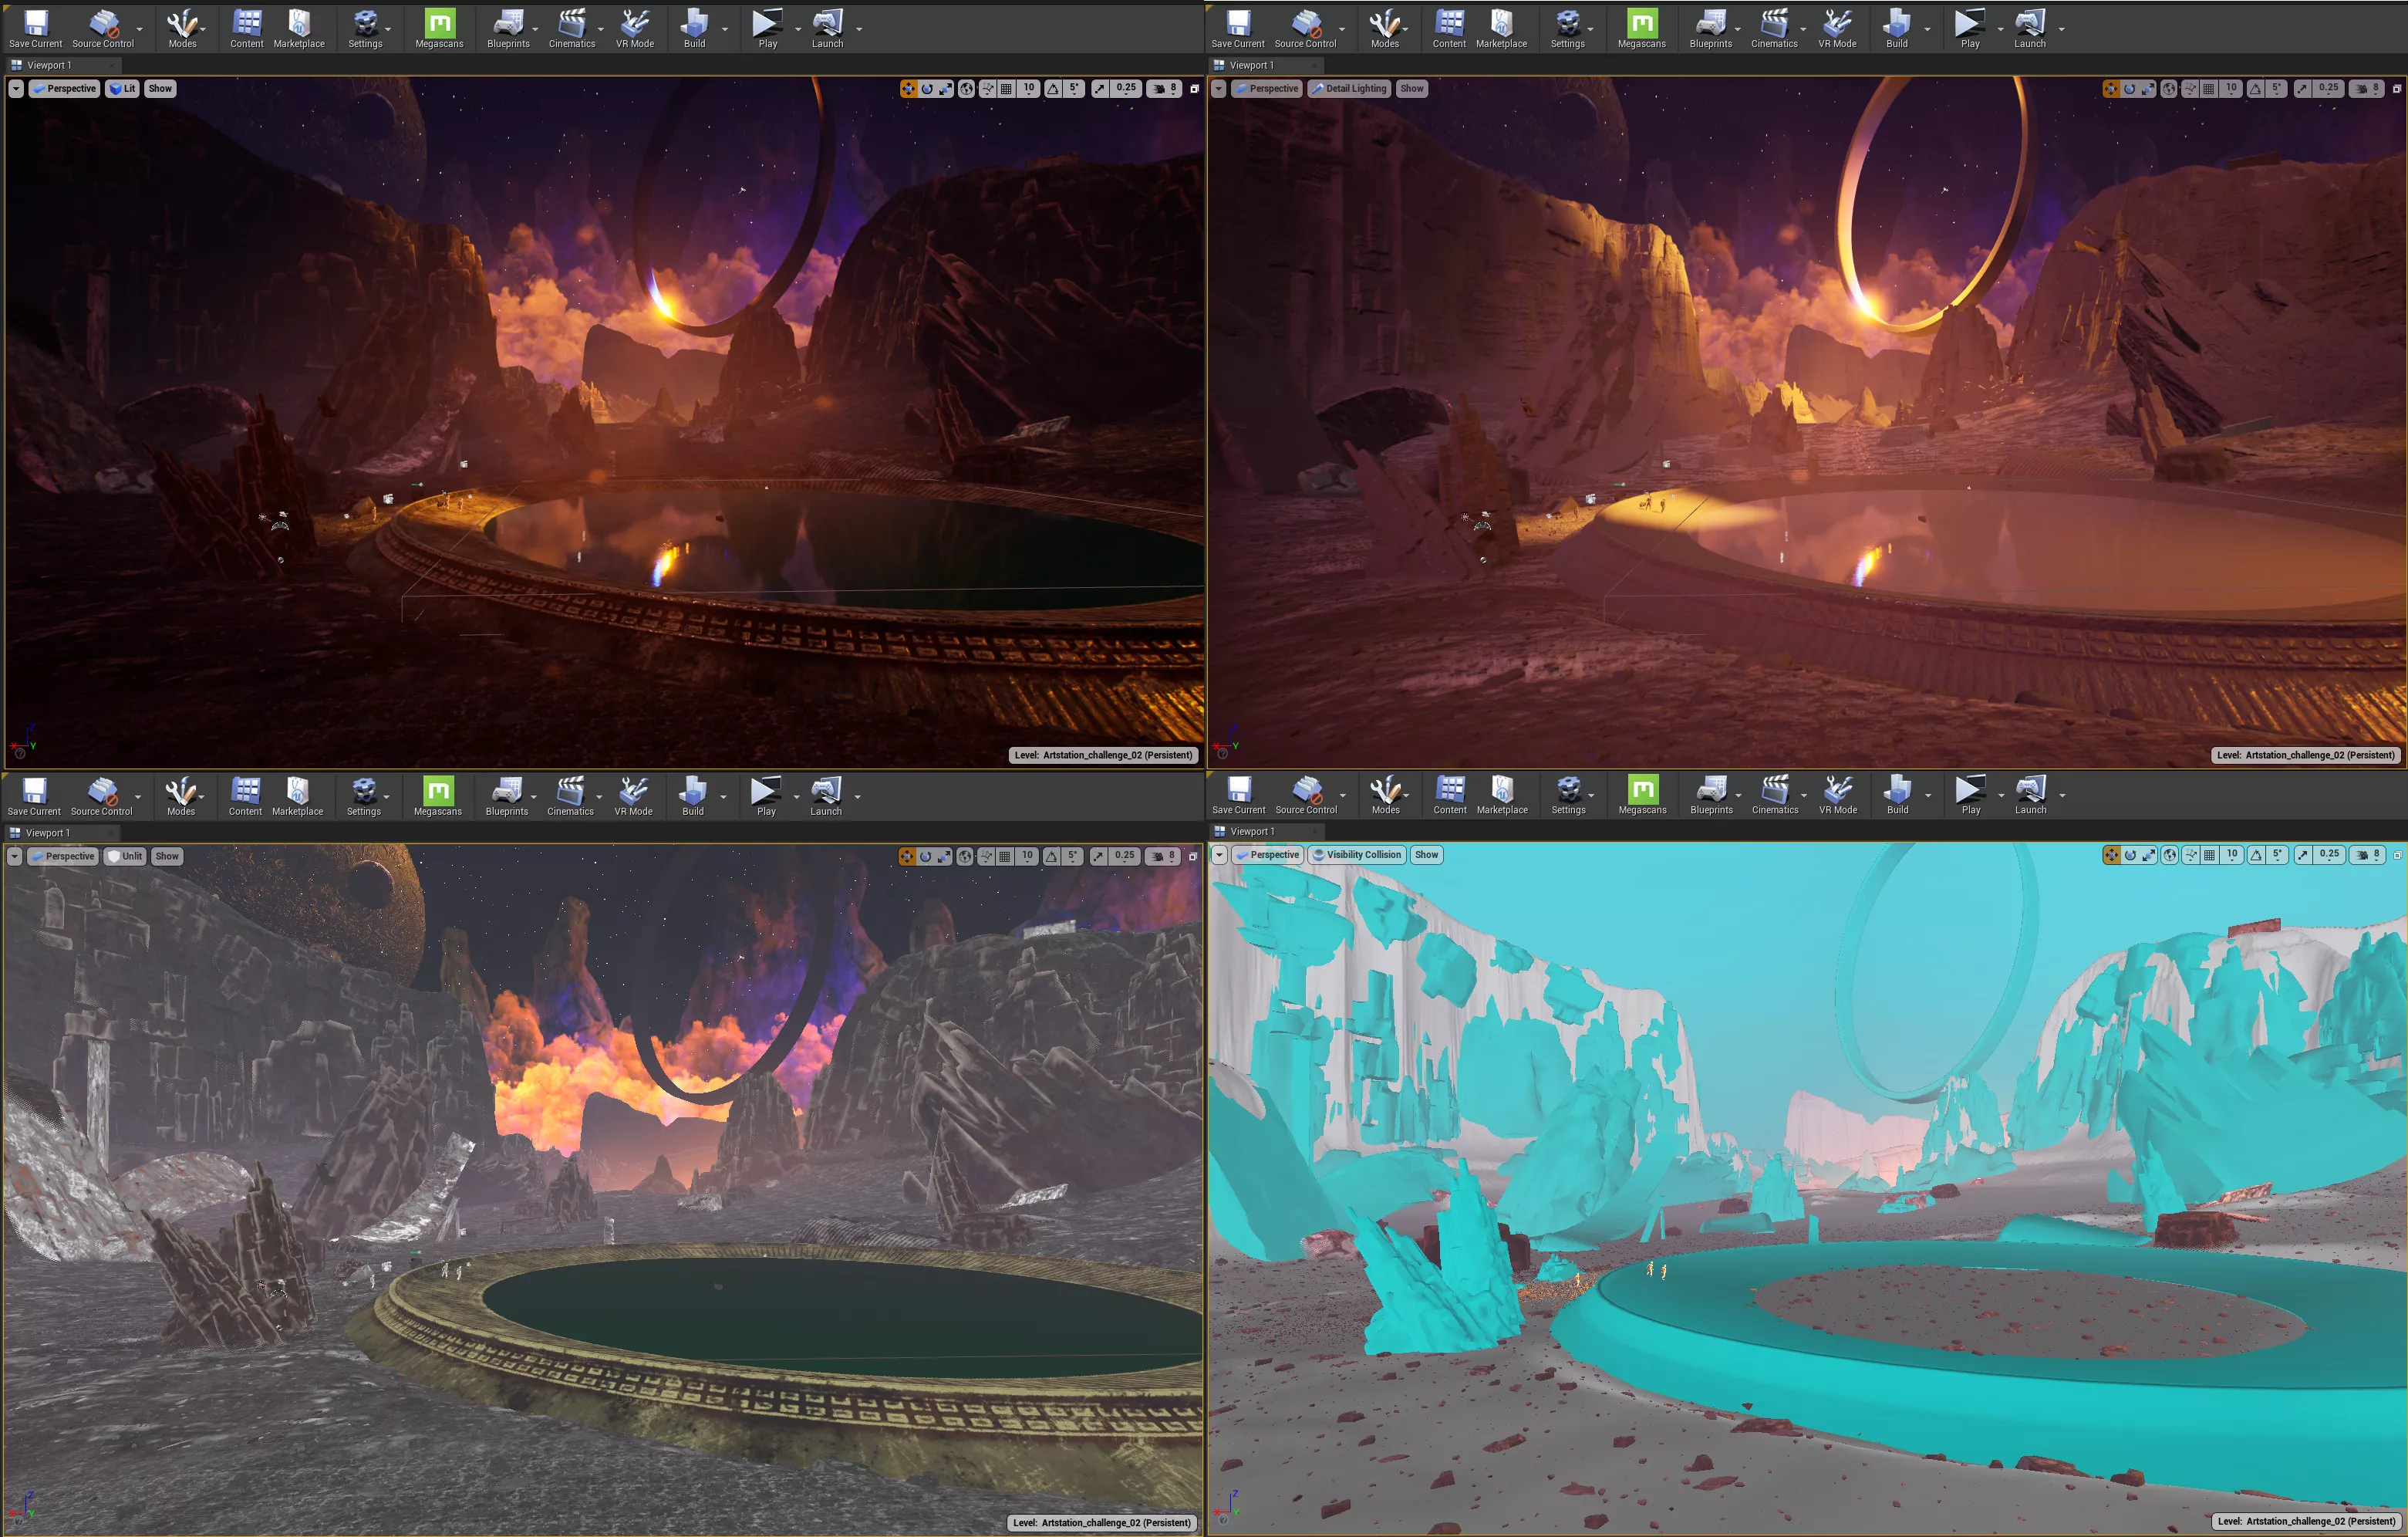The image size is (2408, 1537).
Task: Select rotate gizmo in the Lit viewport
Action: (927, 89)
